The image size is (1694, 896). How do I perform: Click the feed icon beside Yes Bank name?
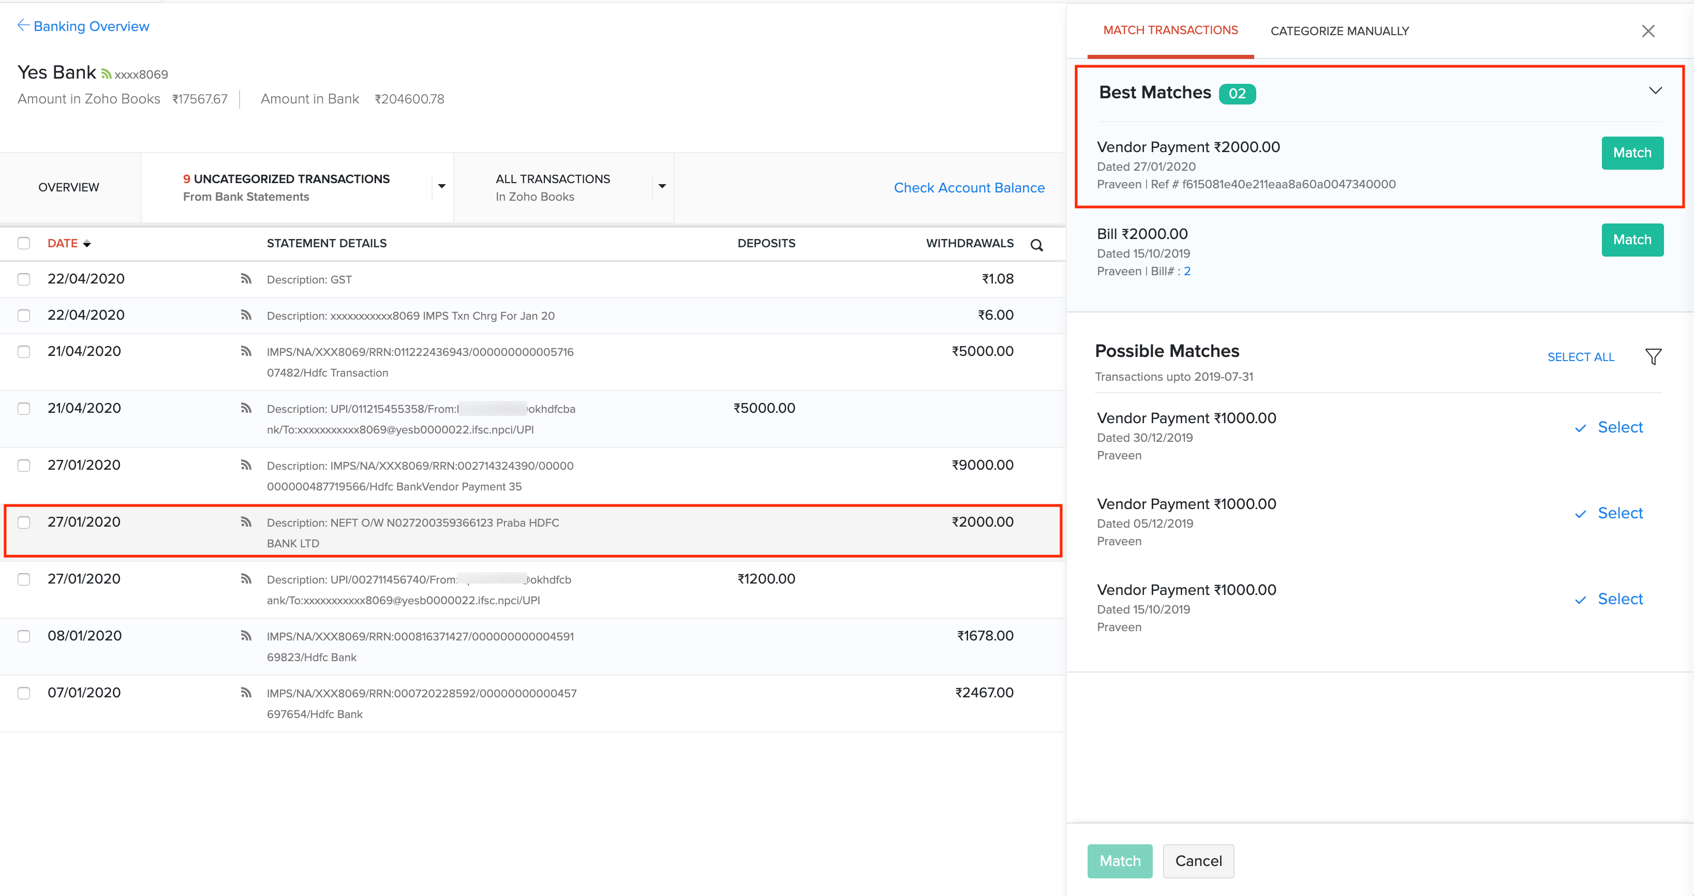pyautogui.click(x=106, y=74)
